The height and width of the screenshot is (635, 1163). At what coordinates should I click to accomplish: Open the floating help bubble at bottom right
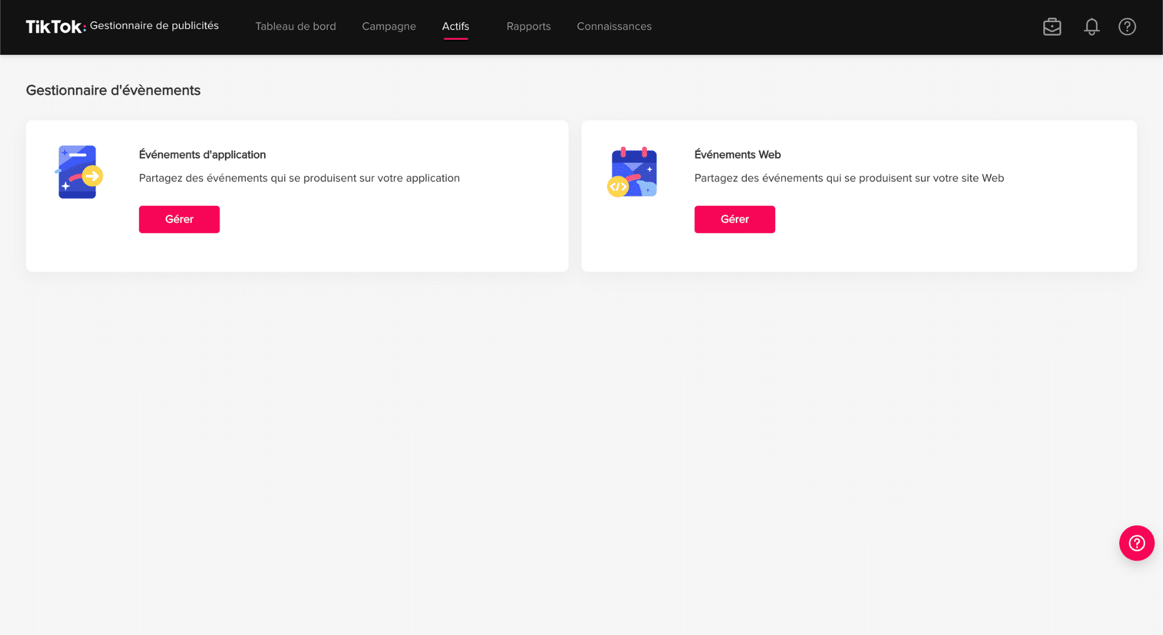click(x=1136, y=543)
